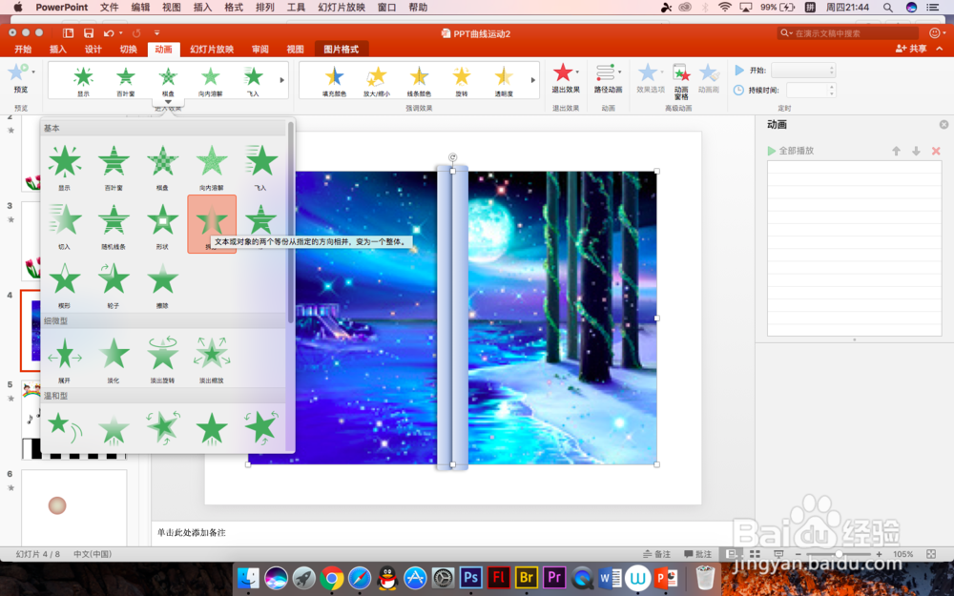Choose the 擦除 entrance animation
The height and width of the screenshot is (596, 954).
pyautogui.click(x=162, y=284)
